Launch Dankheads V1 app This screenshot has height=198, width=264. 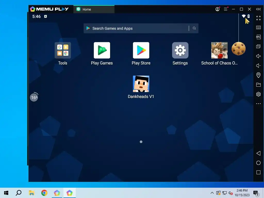tap(141, 84)
